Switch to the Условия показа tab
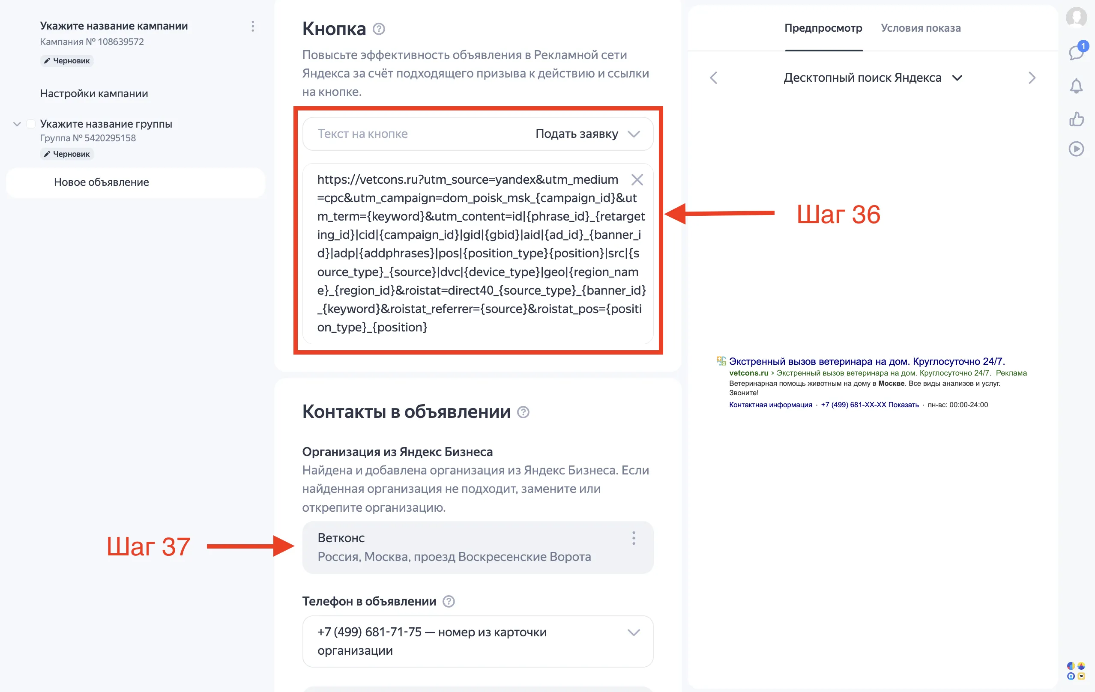This screenshot has height=692, width=1095. pyautogui.click(x=920, y=28)
